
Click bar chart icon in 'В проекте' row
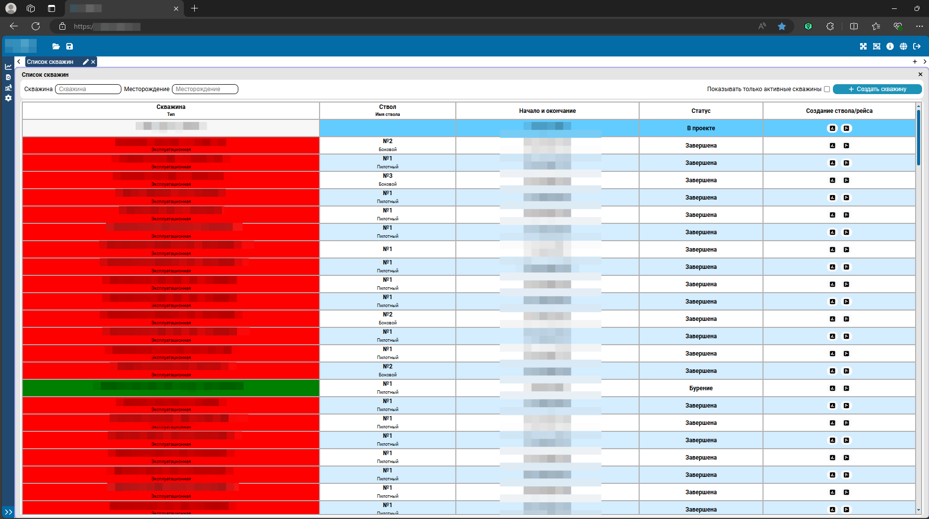[832, 128]
